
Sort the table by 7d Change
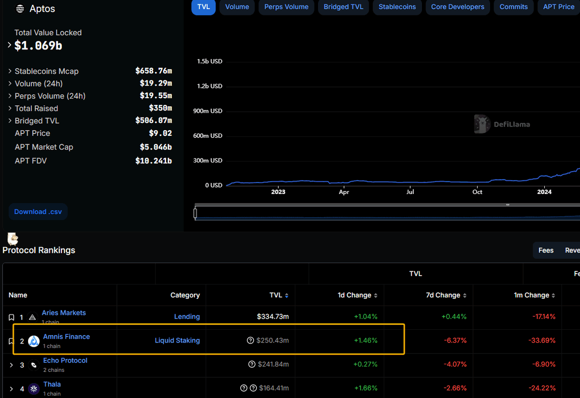[447, 295]
